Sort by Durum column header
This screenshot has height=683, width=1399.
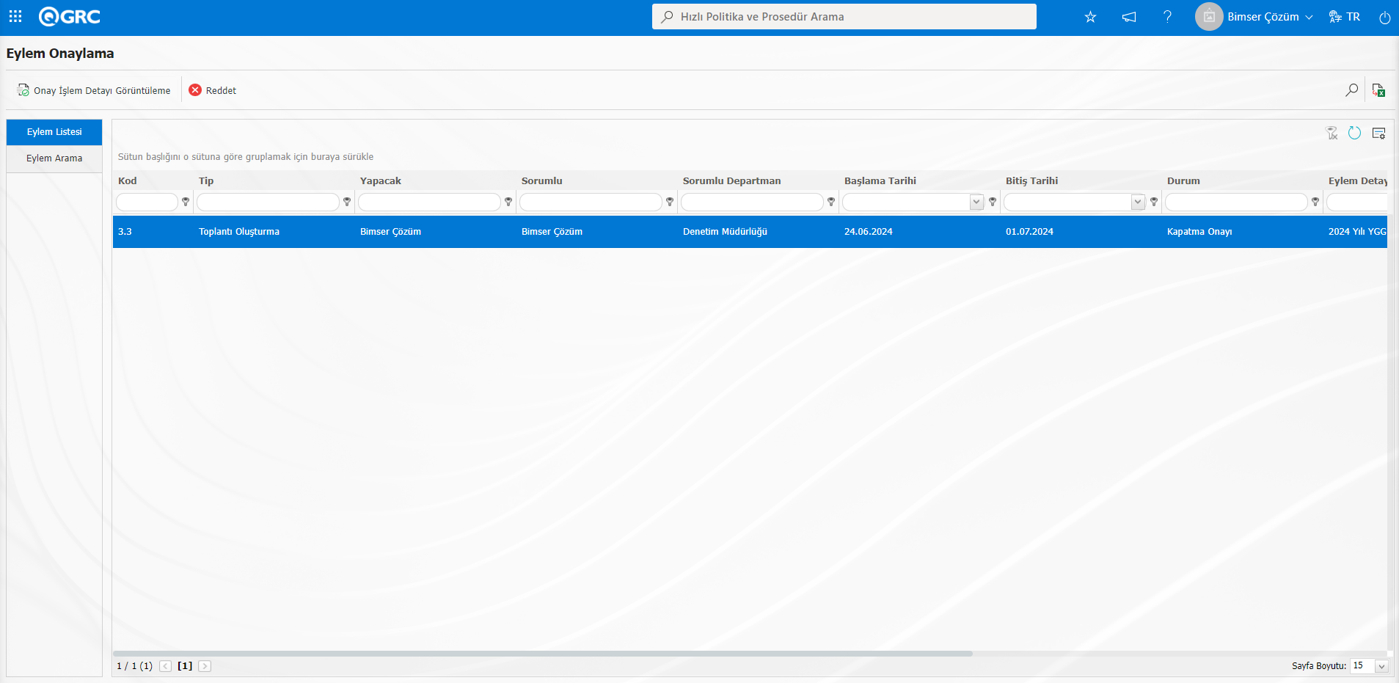point(1183,181)
